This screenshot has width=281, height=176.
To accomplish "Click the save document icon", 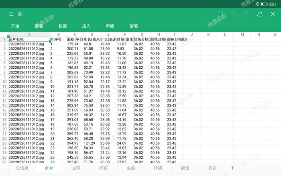I will click(220, 14).
